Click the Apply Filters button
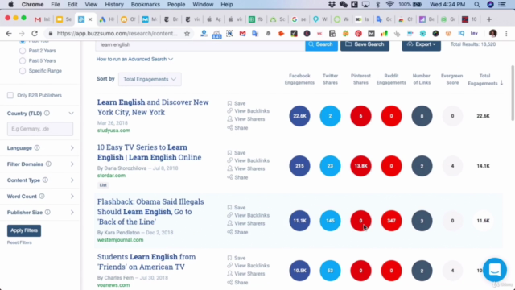The image size is (515, 290). [x=24, y=230]
